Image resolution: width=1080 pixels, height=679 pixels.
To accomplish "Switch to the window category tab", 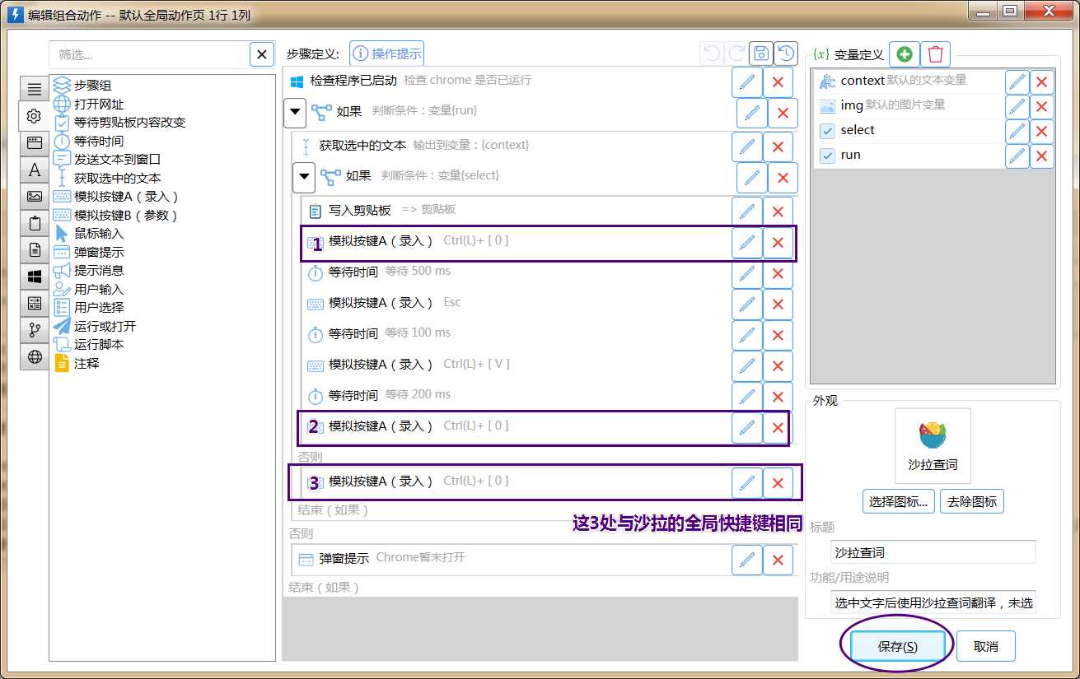I will (x=34, y=142).
